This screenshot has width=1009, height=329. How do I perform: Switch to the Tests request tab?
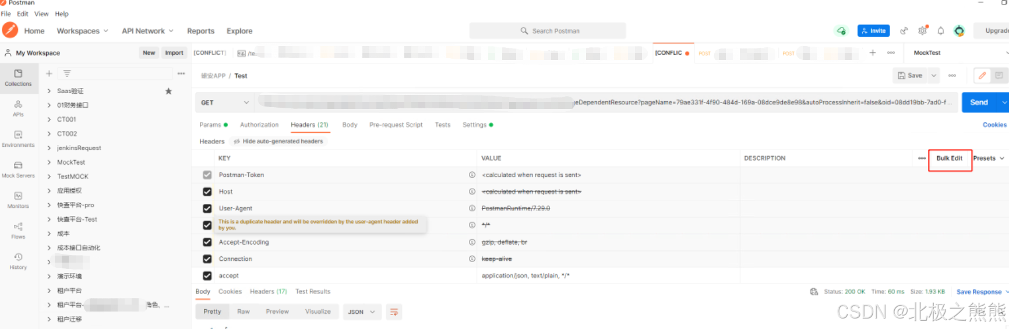click(x=443, y=125)
